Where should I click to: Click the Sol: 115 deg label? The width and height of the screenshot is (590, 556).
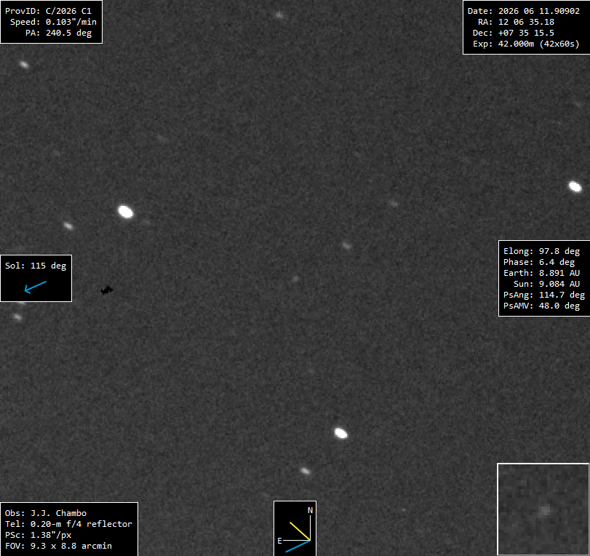pos(36,266)
